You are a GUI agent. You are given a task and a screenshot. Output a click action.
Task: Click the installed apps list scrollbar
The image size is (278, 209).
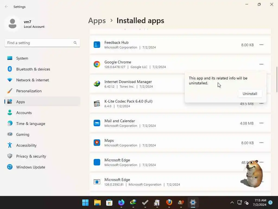point(277,79)
